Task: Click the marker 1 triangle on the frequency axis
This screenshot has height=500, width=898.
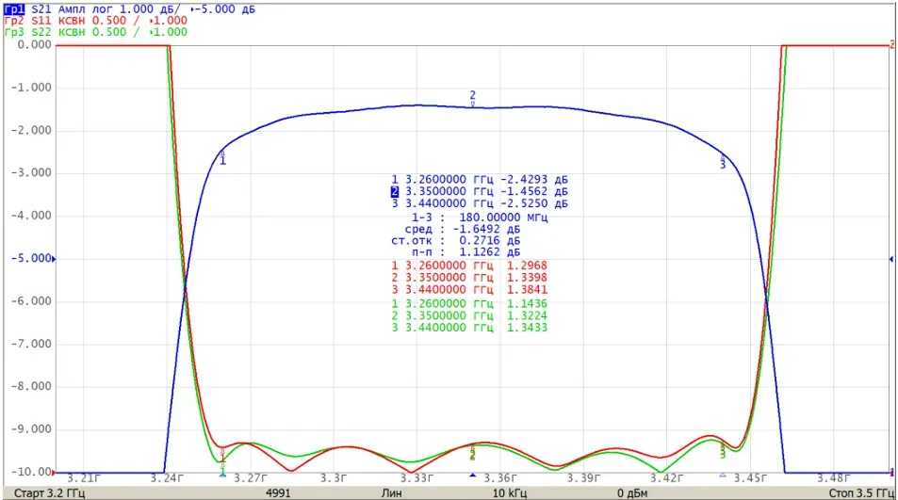Action: point(222,475)
